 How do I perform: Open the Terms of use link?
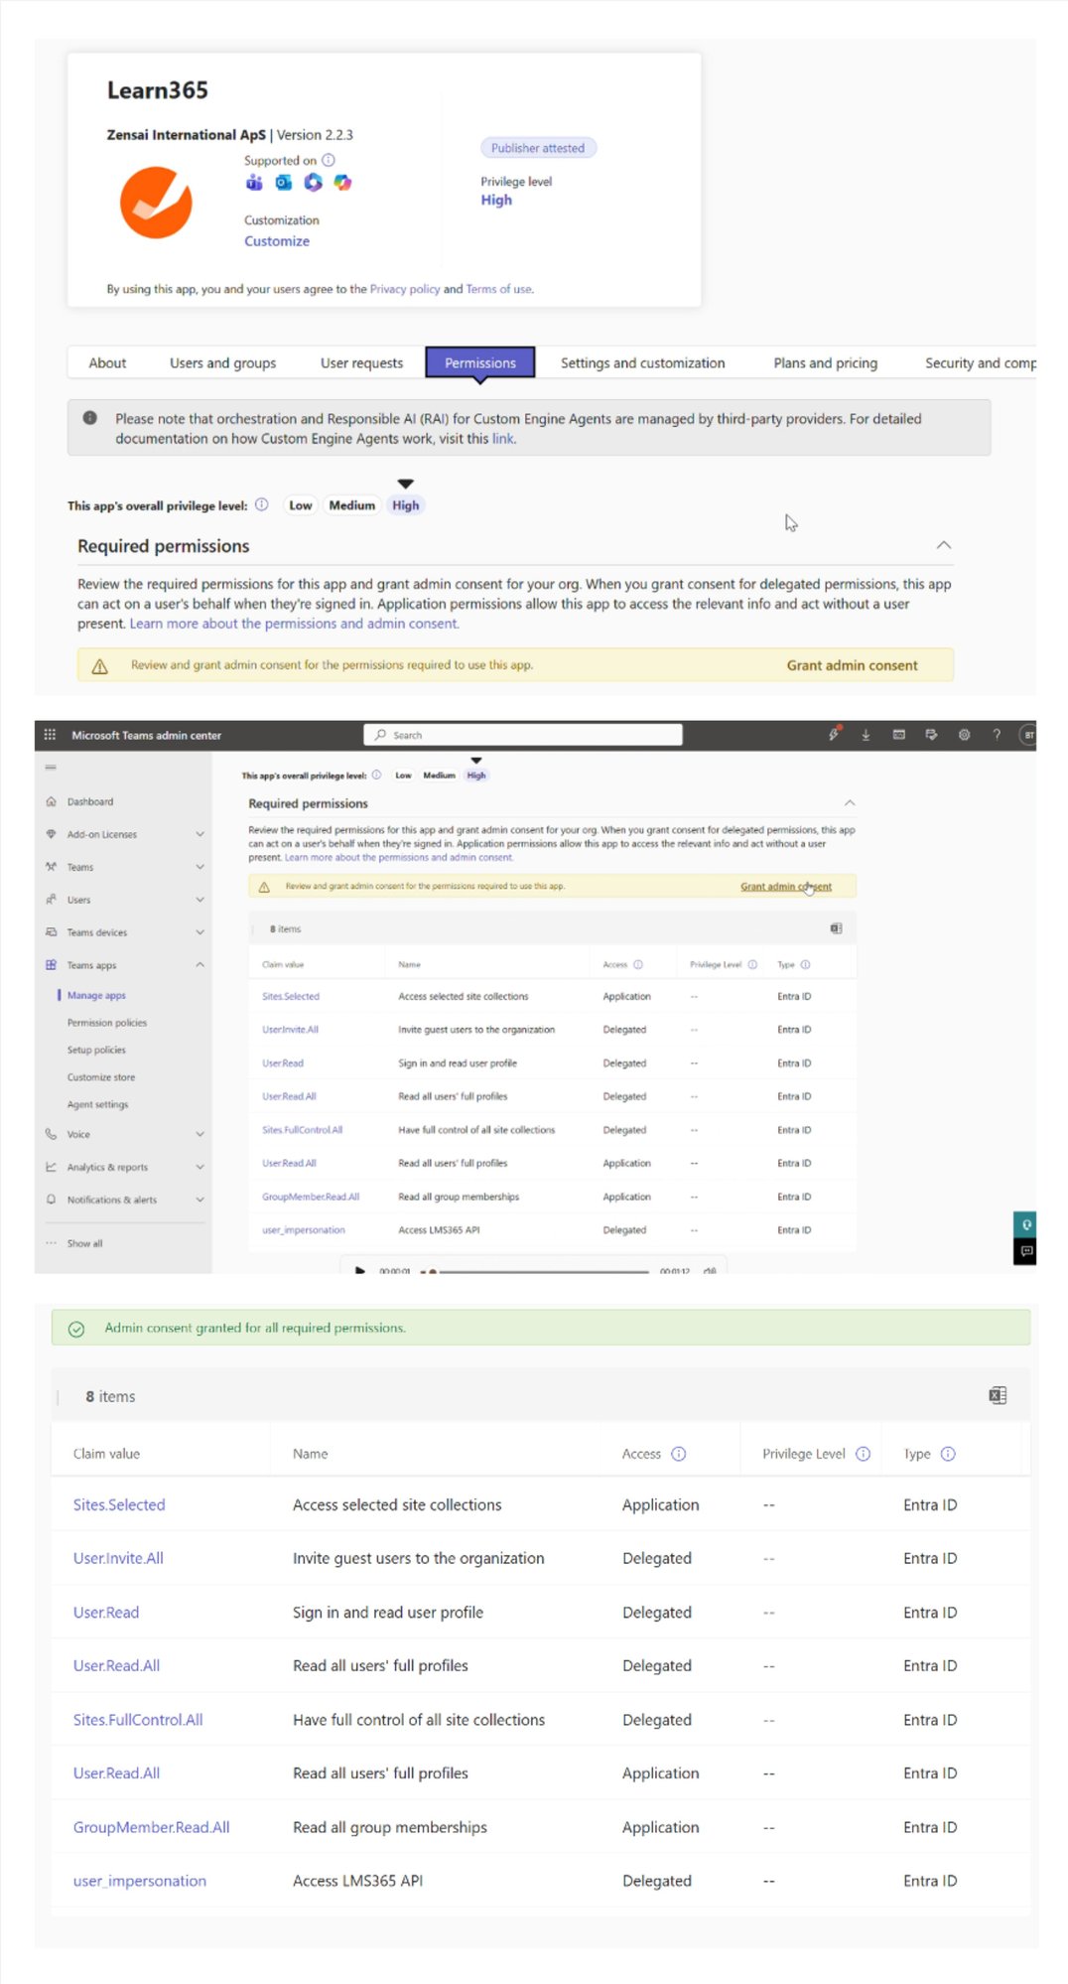498,289
